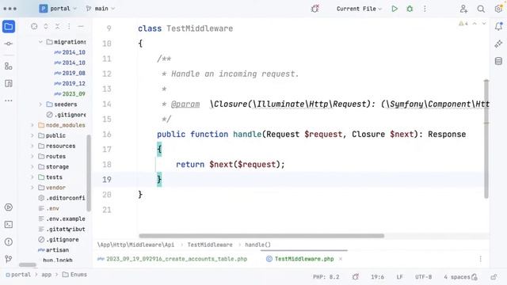507x285 pixels.
Task: Run the current file
Action: 395,9
